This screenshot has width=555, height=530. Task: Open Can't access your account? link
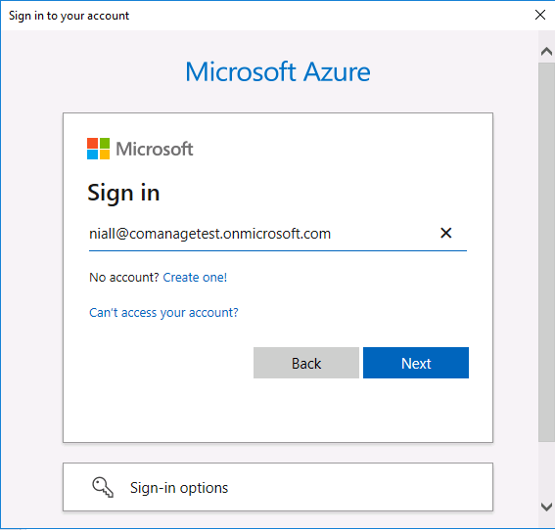163,313
